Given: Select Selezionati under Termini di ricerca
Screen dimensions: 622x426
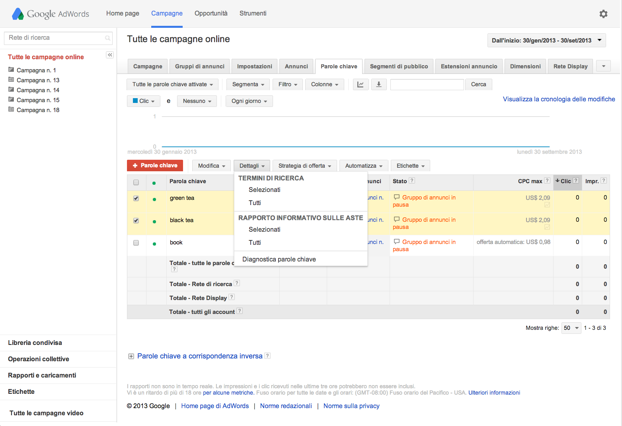Looking at the screenshot, I should [264, 190].
